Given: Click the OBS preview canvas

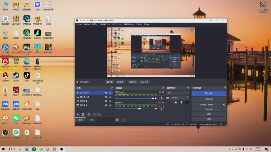Looking at the screenshot, I should click(x=151, y=52).
